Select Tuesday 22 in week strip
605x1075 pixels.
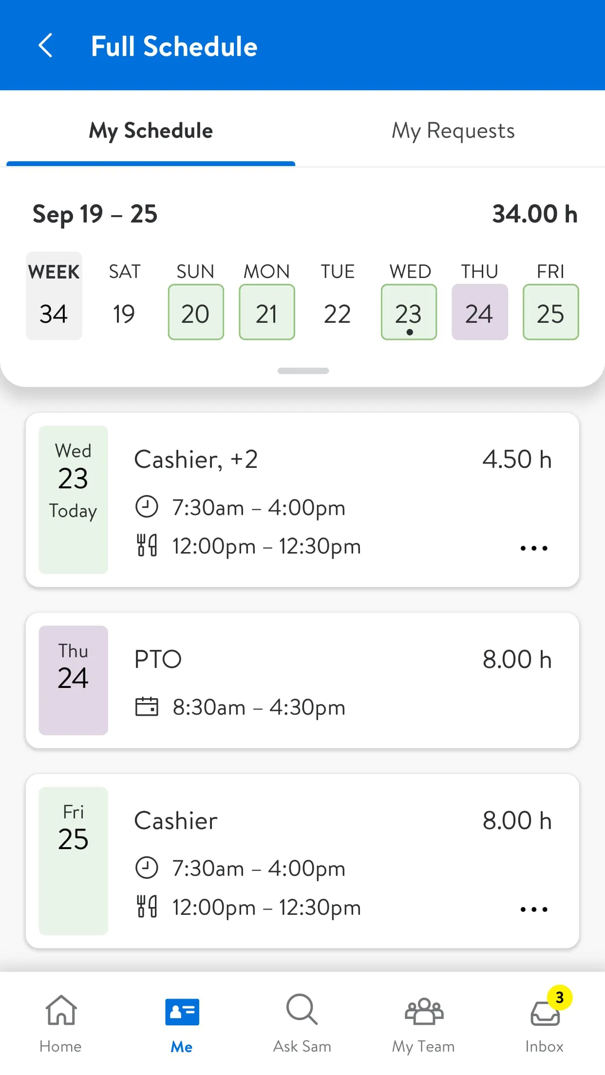tap(338, 313)
